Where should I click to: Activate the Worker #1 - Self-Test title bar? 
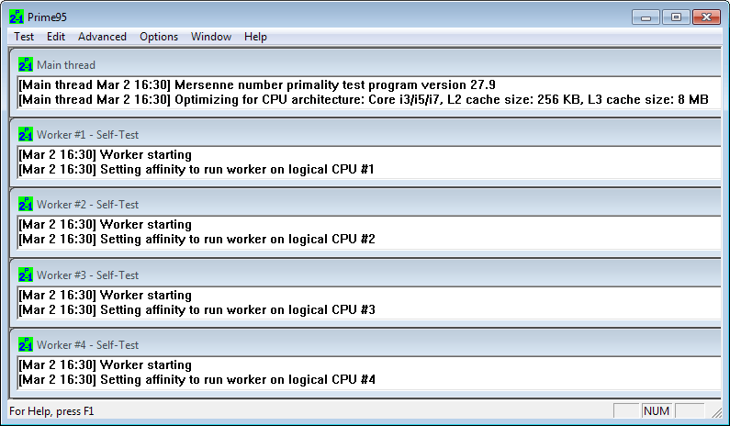tap(365, 135)
